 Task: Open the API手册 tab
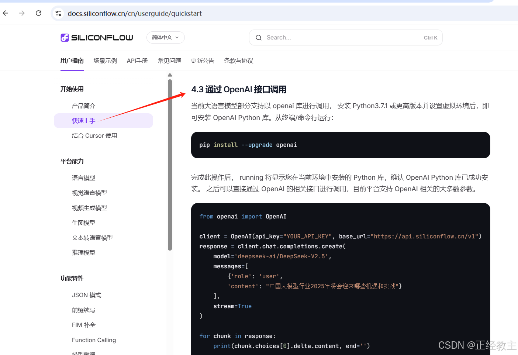[x=137, y=61]
